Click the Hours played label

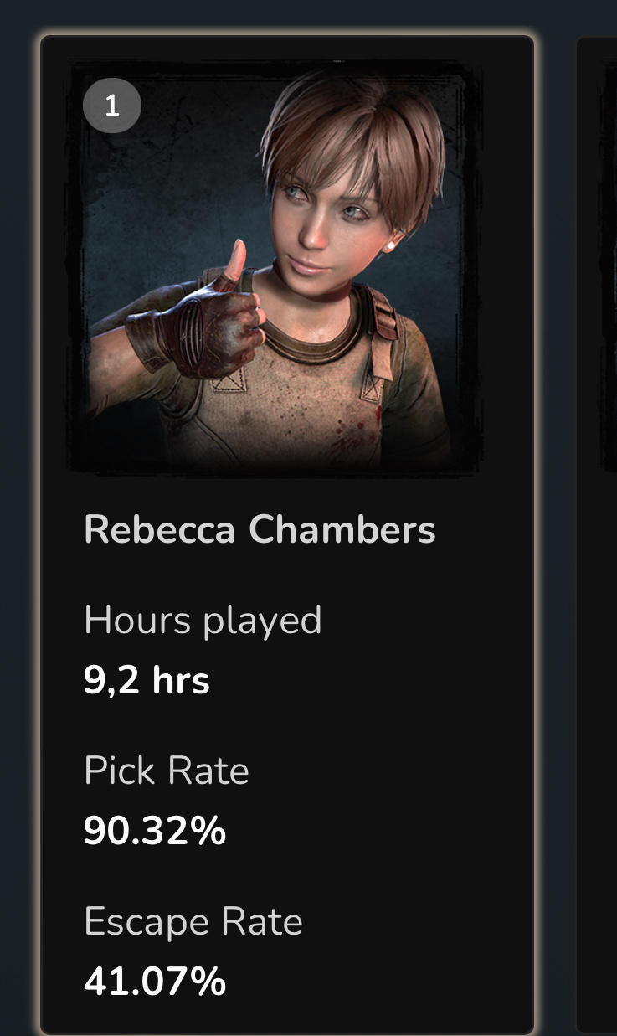click(203, 621)
